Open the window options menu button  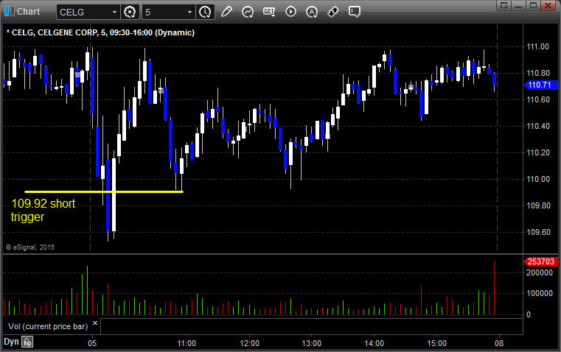pyautogui.click(x=504, y=5)
